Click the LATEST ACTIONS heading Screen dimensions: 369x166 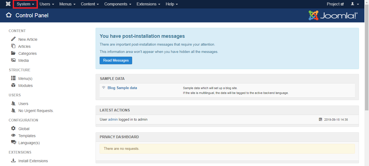point(115,110)
